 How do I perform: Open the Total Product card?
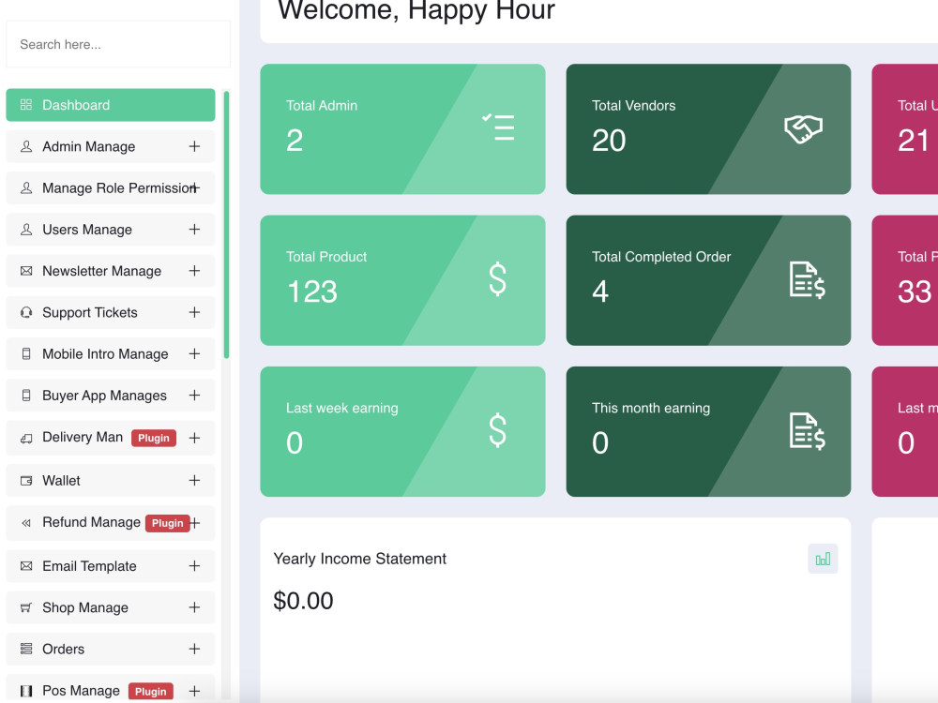(x=402, y=280)
